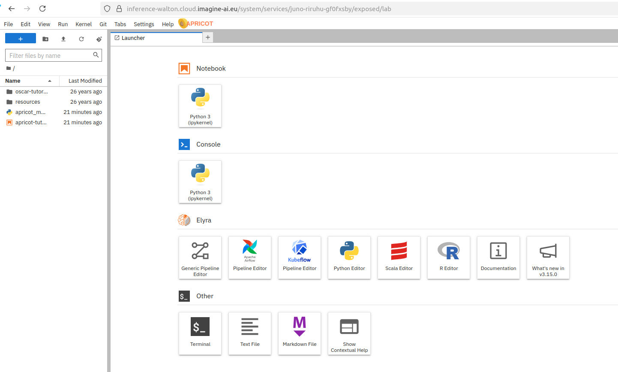Refresh the file browser list
The width and height of the screenshot is (618, 372).
point(81,39)
